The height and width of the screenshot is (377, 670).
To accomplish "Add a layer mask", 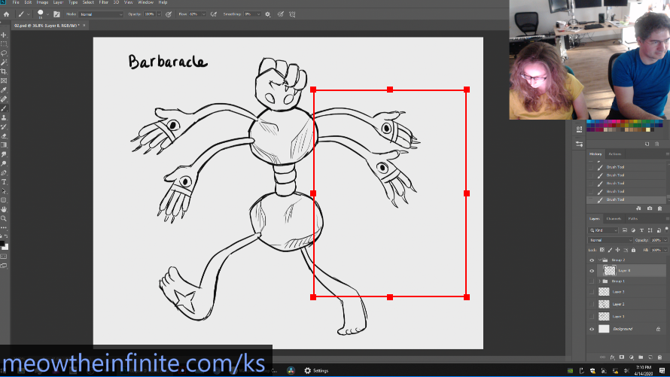I will click(x=622, y=357).
